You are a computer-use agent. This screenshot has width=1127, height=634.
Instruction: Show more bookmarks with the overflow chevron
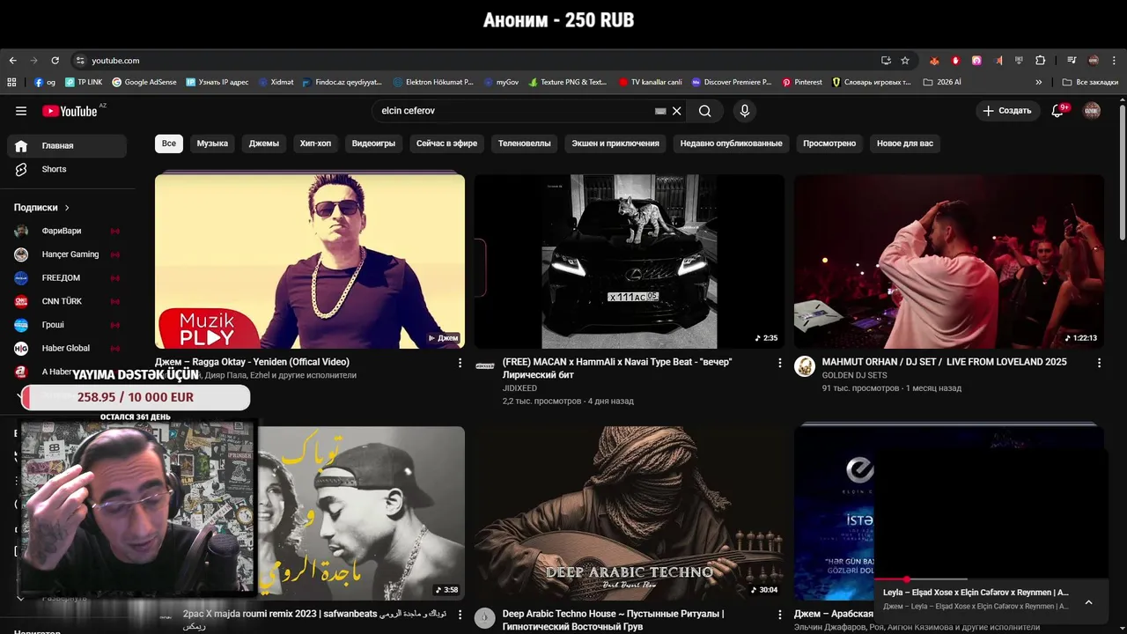(x=1039, y=82)
